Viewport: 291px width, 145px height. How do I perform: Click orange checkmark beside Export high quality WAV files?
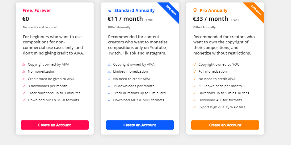(x=195, y=107)
